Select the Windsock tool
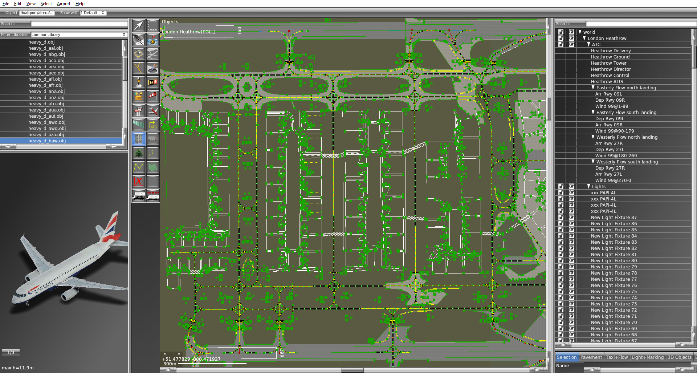 (153, 95)
